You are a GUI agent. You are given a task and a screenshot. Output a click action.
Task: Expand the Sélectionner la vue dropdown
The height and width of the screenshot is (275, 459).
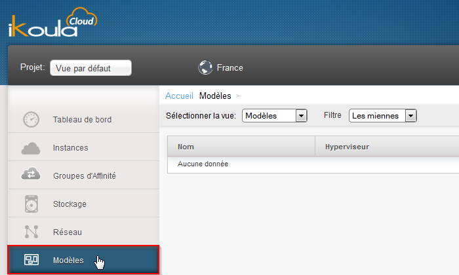[x=275, y=116]
